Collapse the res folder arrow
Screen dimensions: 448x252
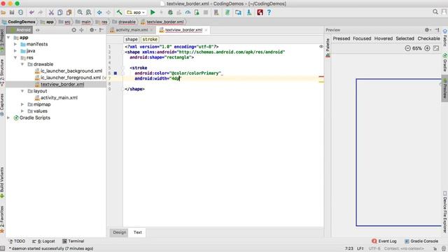click(15, 57)
